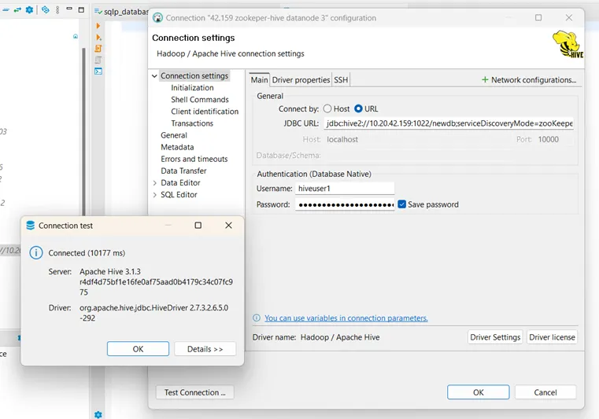The image size is (599, 419).
Task: Select Transactions settings page
Action: point(192,123)
